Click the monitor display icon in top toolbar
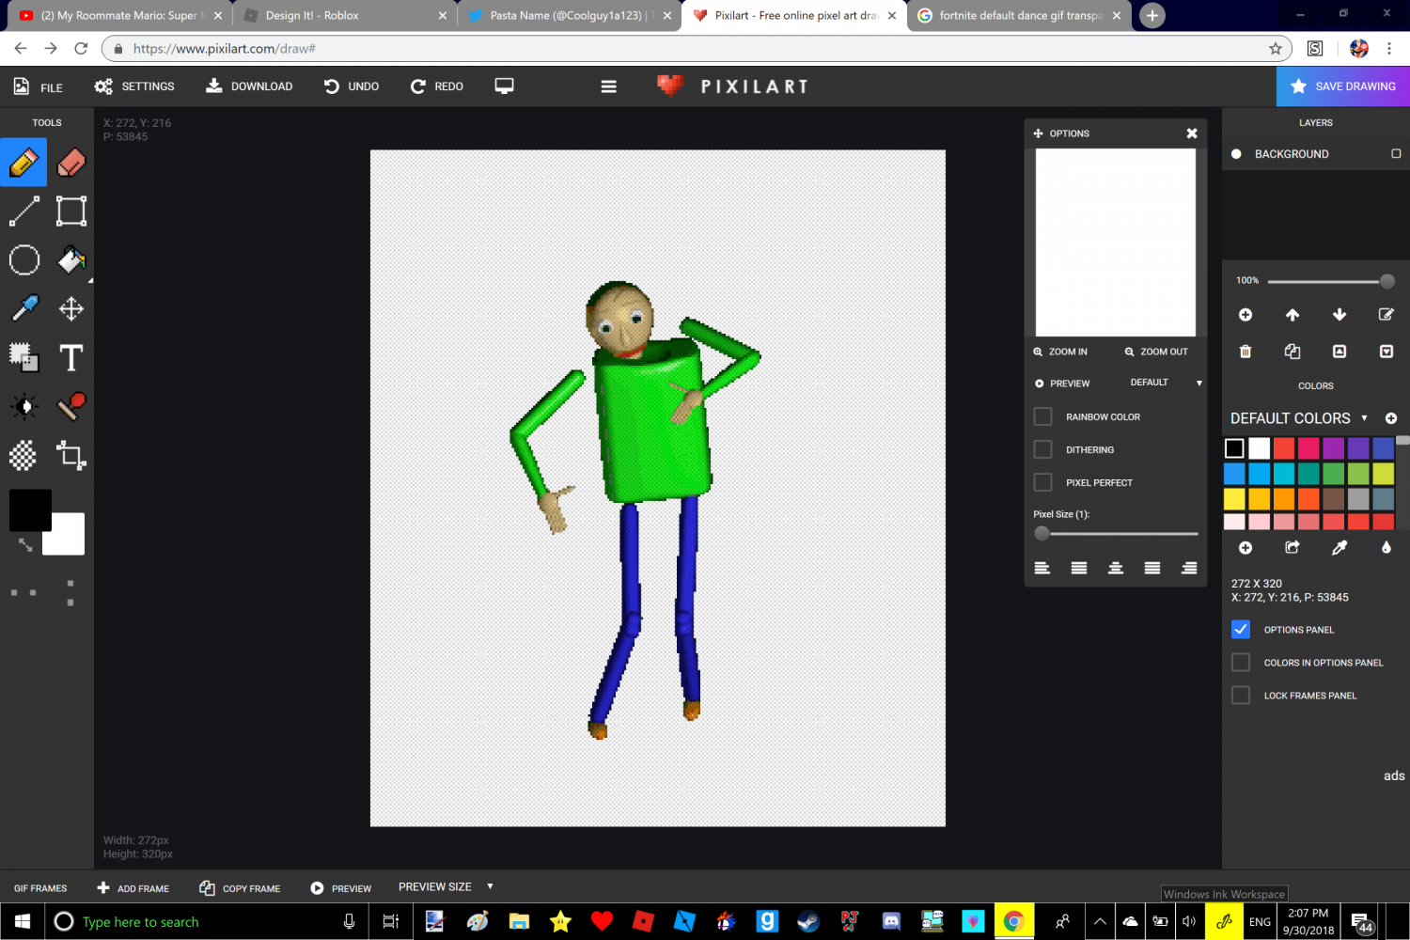The width and height of the screenshot is (1410, 940). (505, 86)
